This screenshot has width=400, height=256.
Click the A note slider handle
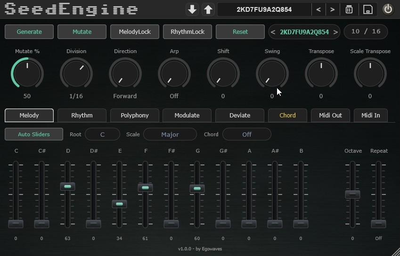(x=249, y=224)
